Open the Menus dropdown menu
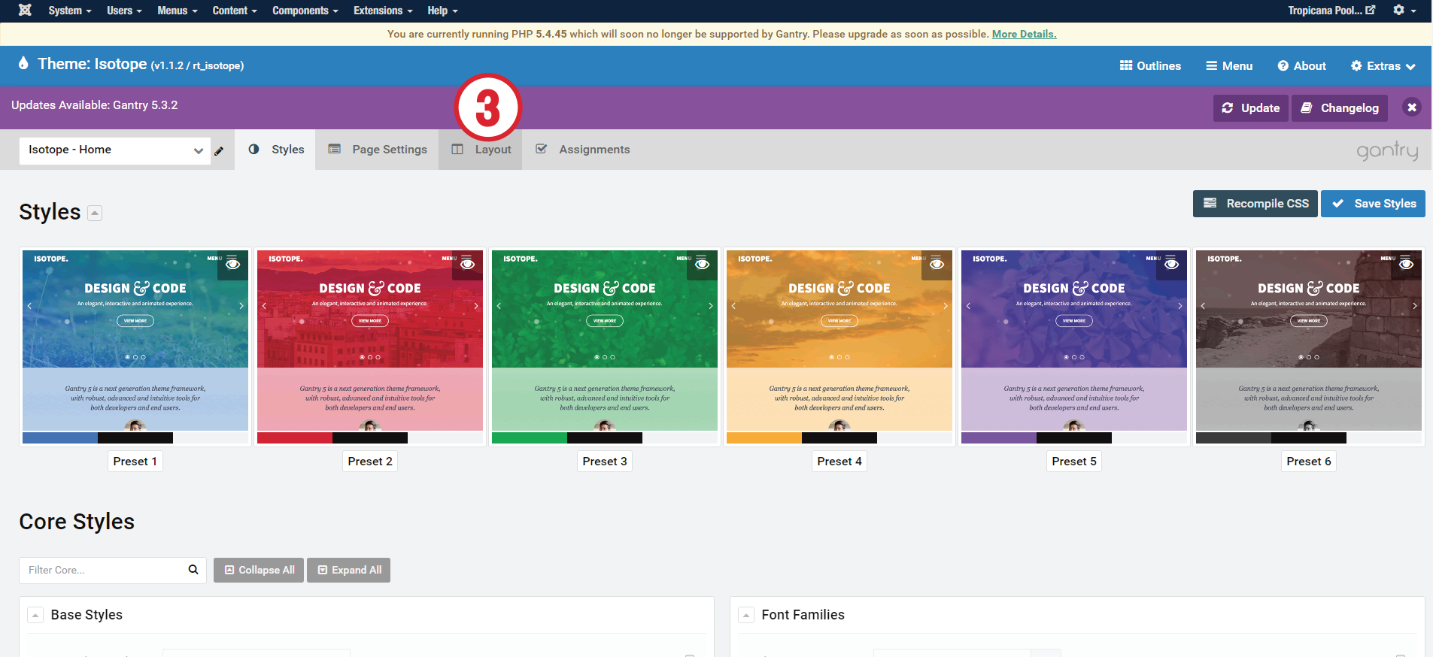This screenshot has height=657, width=1433. (x=178, y=11)
